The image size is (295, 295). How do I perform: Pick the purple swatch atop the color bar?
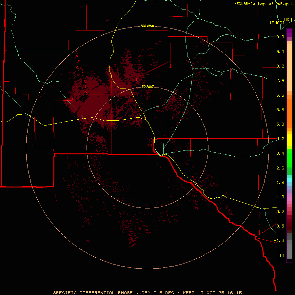click(x=289, y=33)
